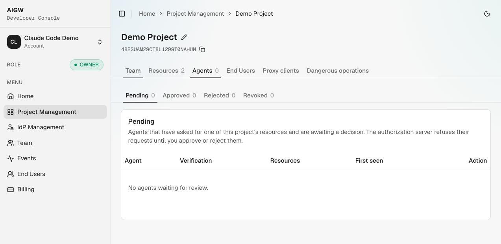Click the 'No agents waiting for review.' message
The image size is (501, 244).
168,188
